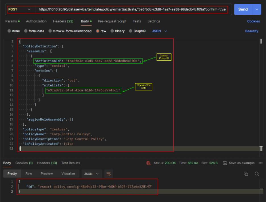This screenshot has height=202, width=266.
Task: Expand the Send button arrow dropdown
Action: click(257, 9)
